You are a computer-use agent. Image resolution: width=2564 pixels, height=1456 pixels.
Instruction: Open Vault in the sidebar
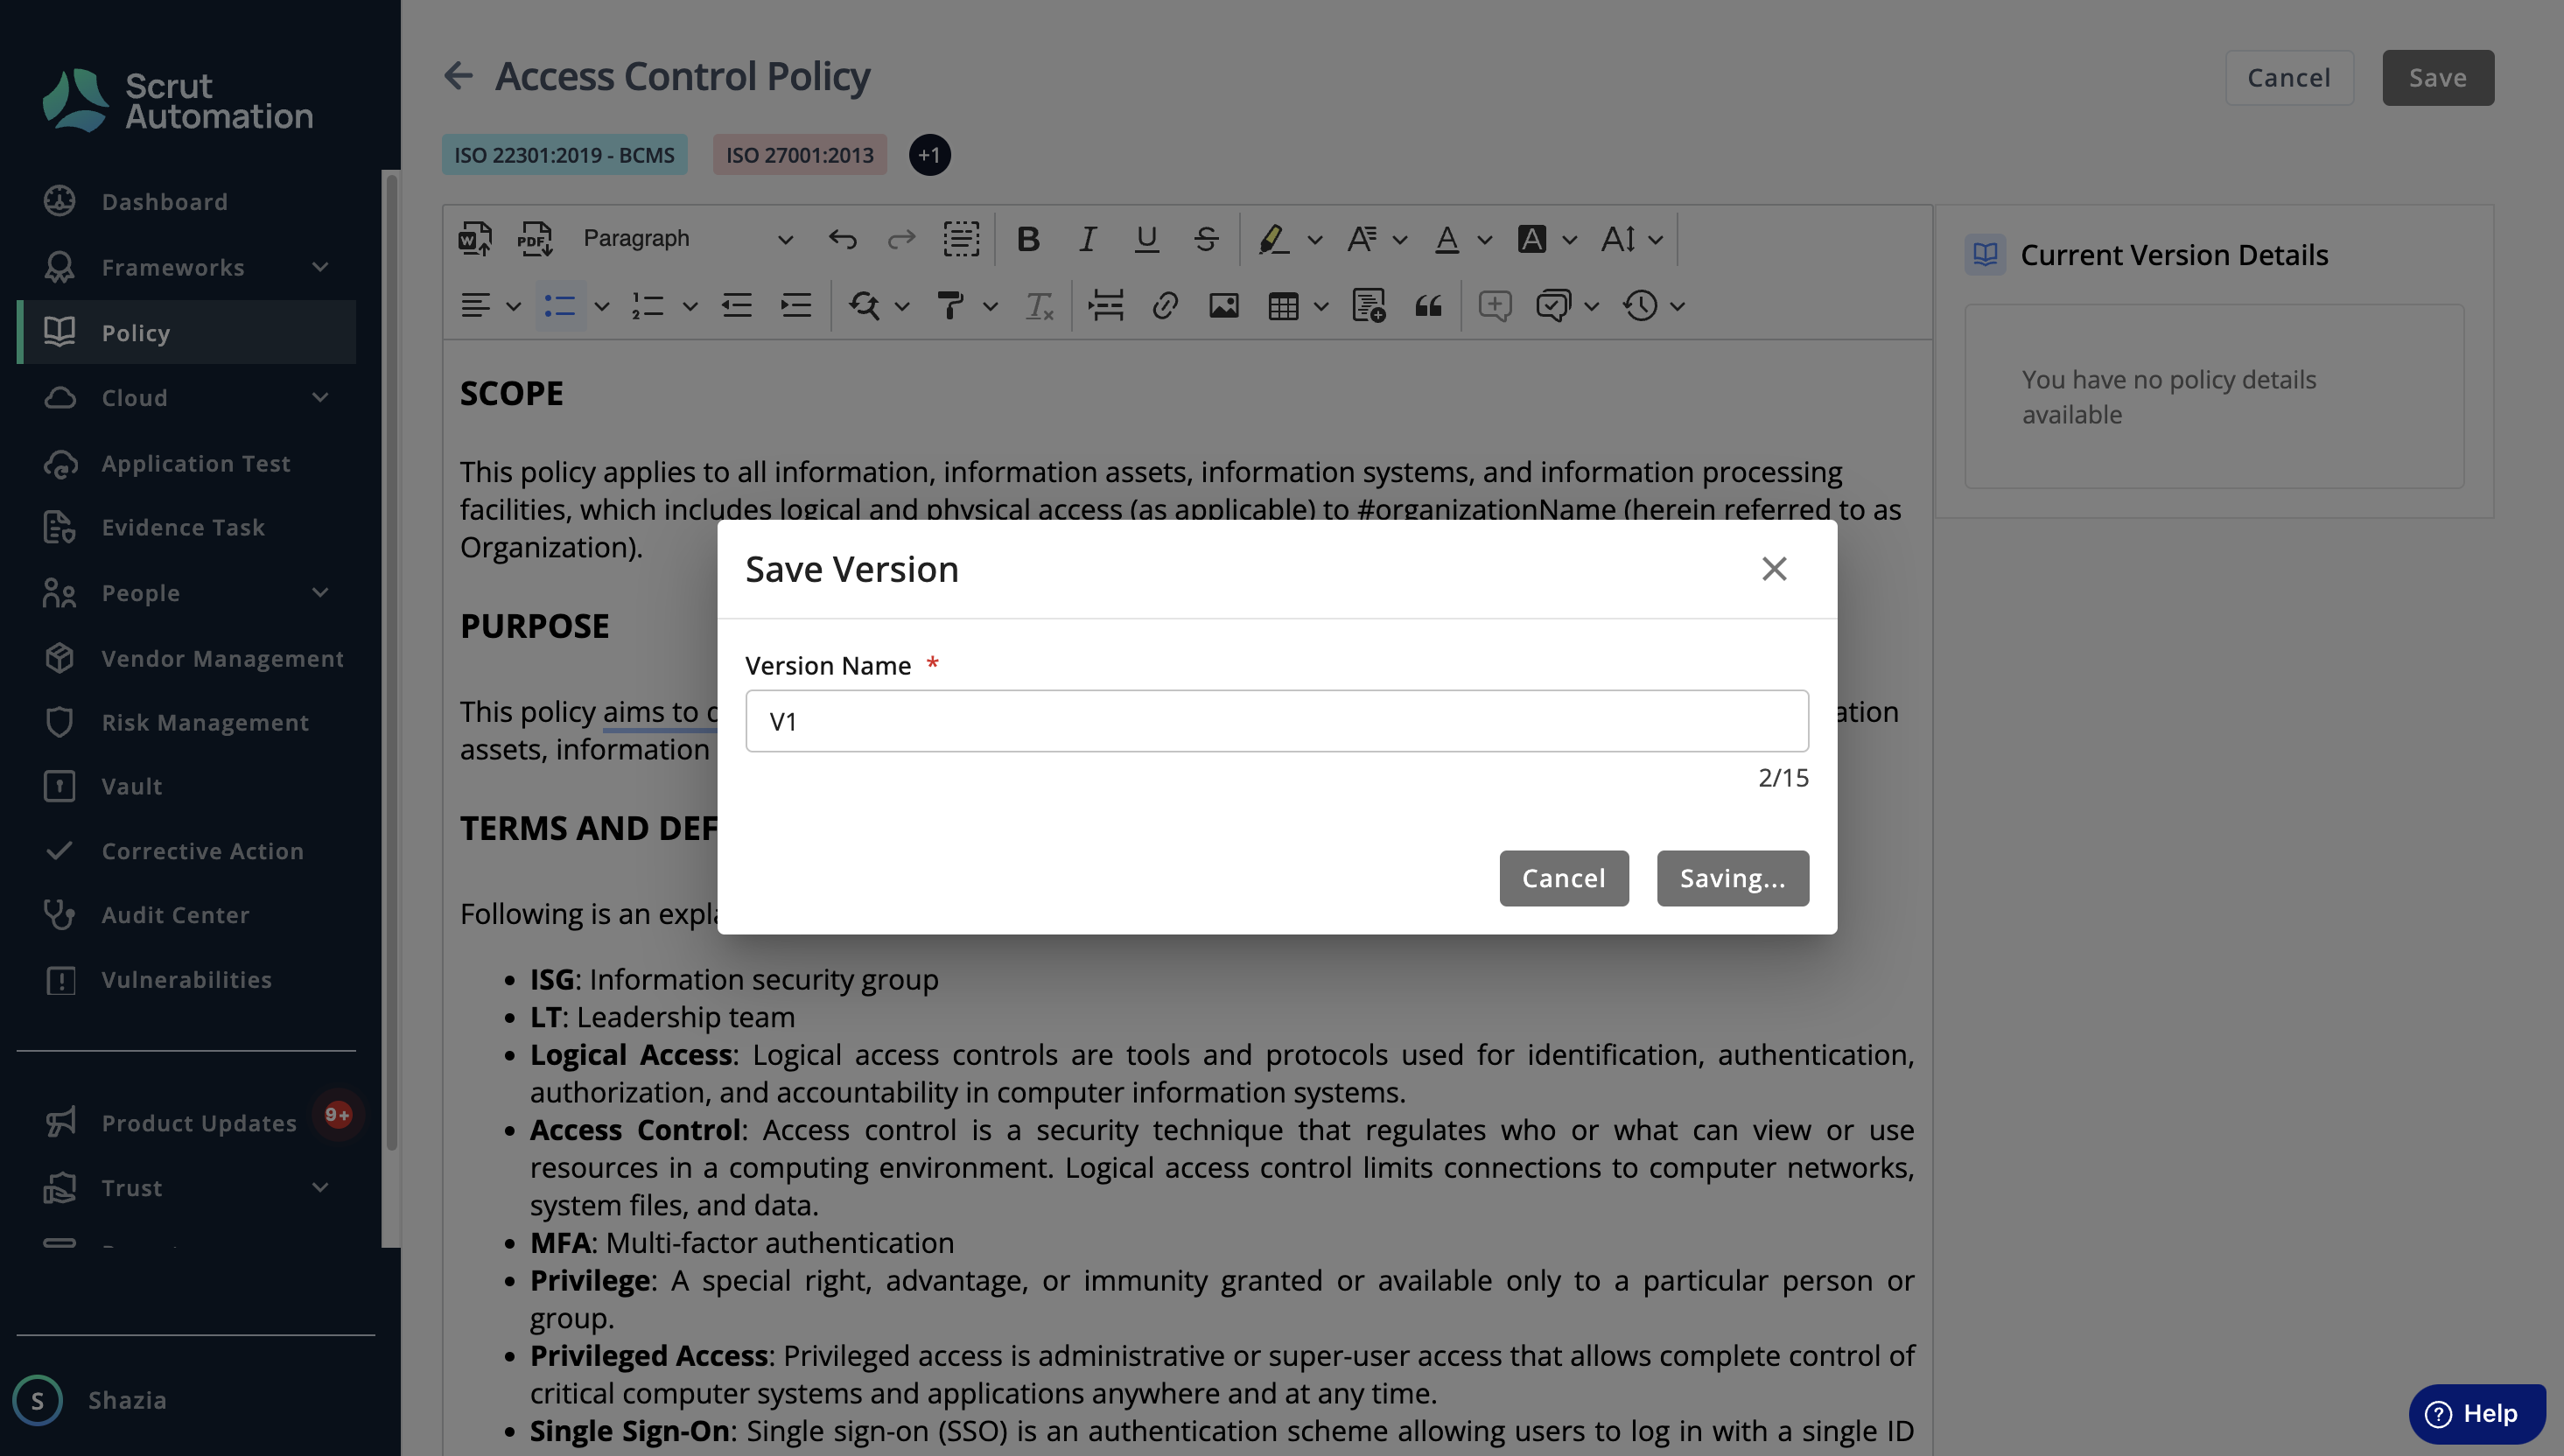tap(186, 786)
